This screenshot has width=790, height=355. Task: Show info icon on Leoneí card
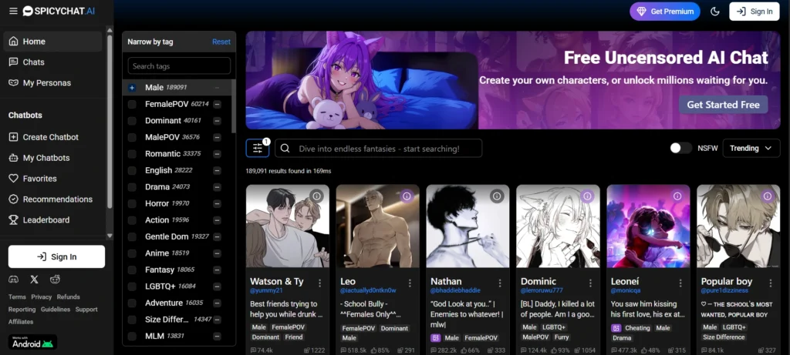(677, 196)
